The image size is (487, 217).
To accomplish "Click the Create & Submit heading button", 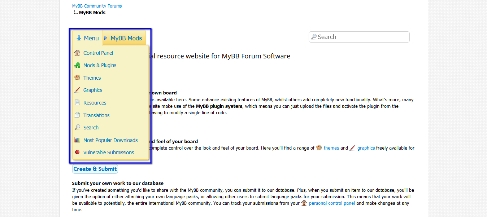I will 95,169.
